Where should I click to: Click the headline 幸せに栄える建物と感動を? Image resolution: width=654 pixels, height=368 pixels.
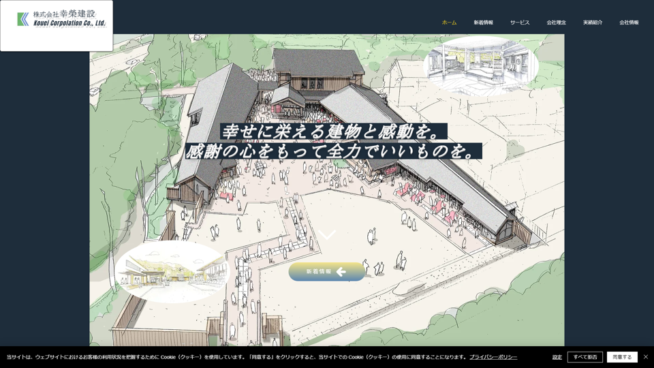(334, 132)
